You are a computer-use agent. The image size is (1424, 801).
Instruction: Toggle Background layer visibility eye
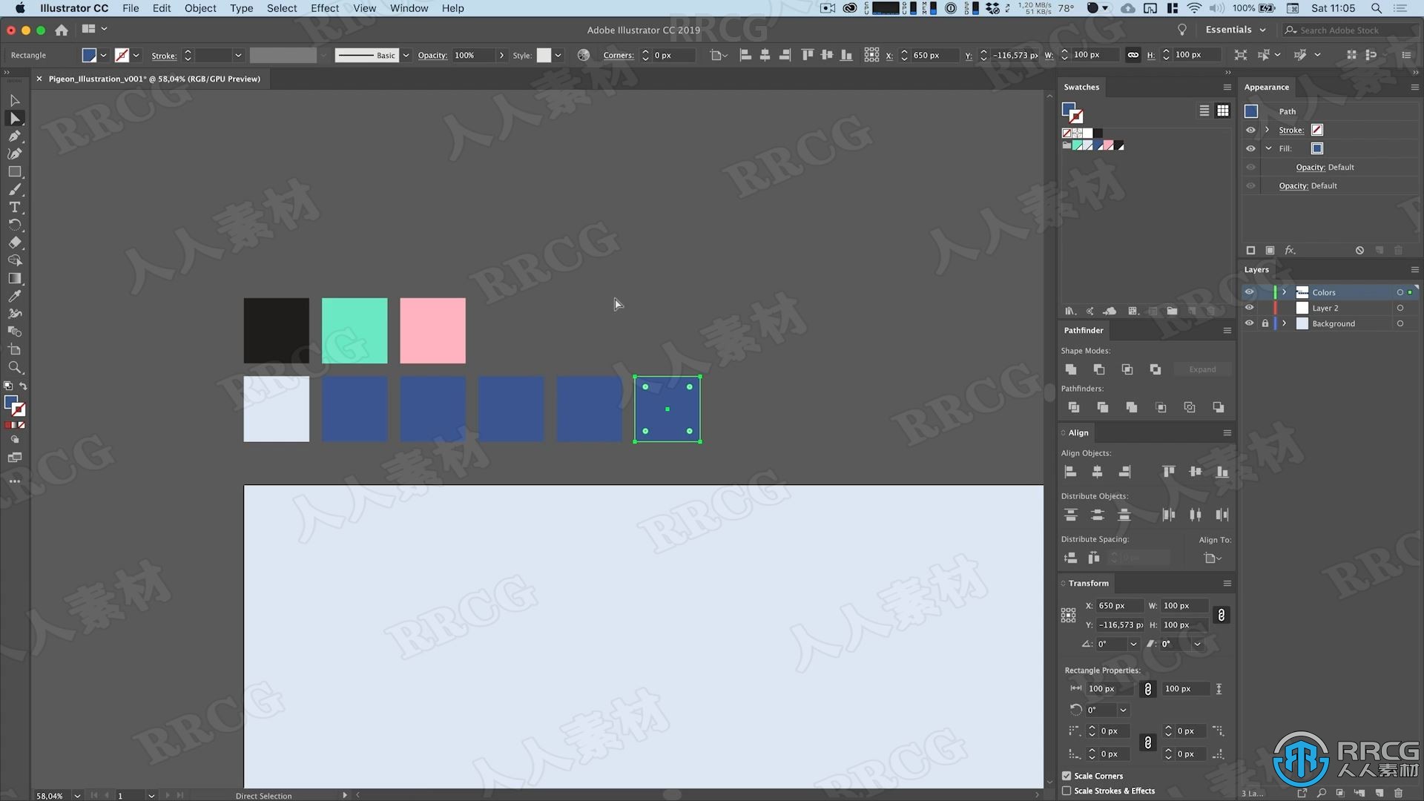tap(1250, 323)
